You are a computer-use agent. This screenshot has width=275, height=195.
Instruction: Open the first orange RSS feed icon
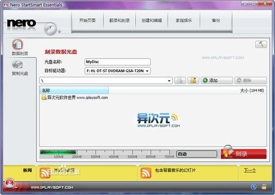(x=45, y=173)
